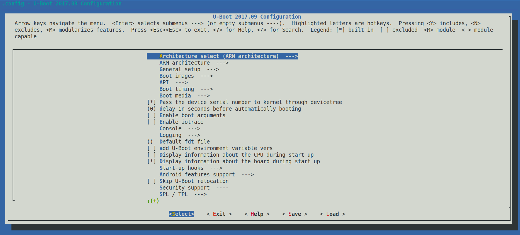
Task: Edit the Default fdt file field
Action: click(x=184, y=142)
